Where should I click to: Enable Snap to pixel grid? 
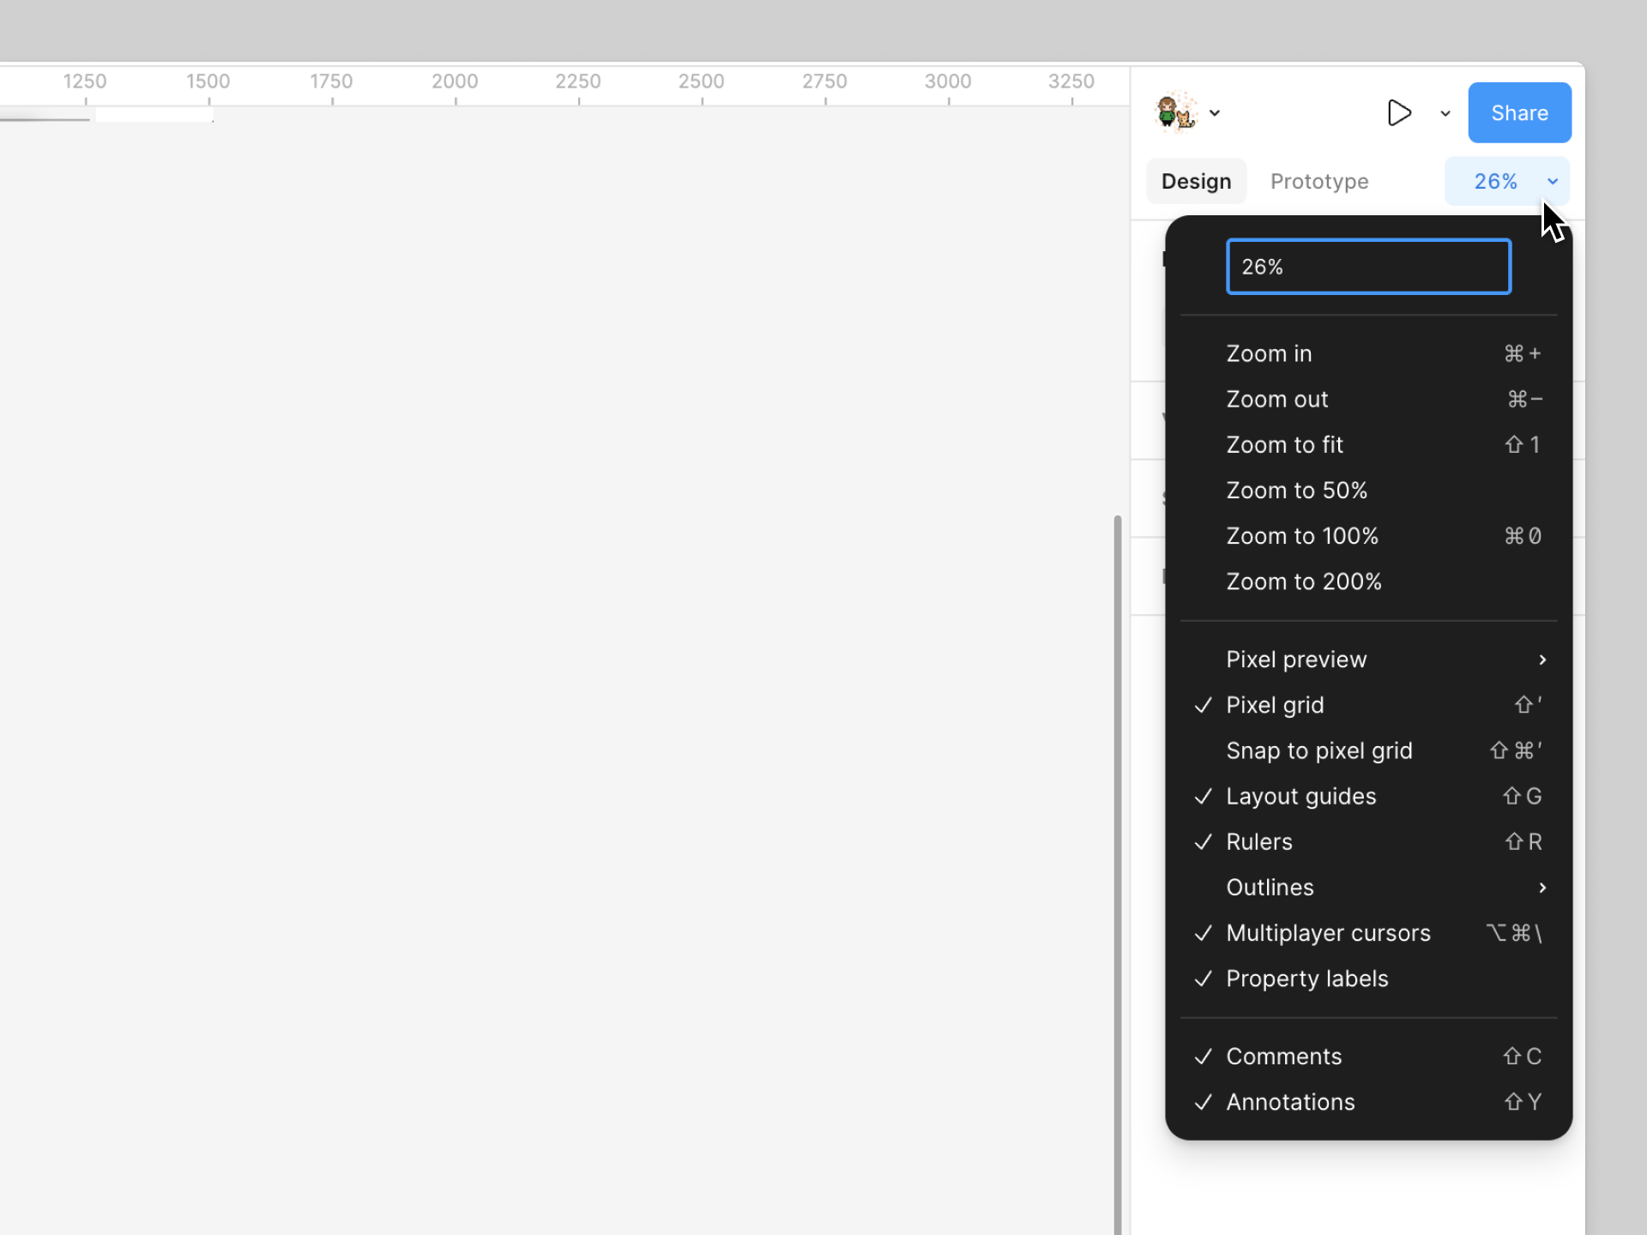pyautogui.click(x=1318, y=750)
